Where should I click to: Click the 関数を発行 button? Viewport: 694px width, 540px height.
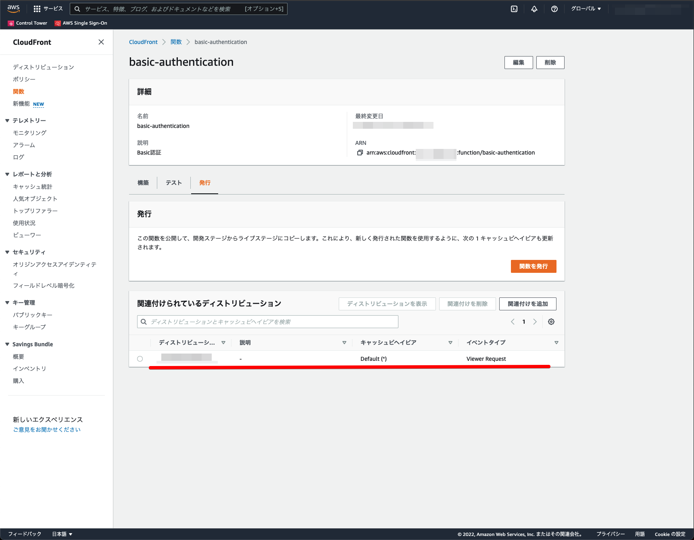pyautogui.click(x=534, y=266)
